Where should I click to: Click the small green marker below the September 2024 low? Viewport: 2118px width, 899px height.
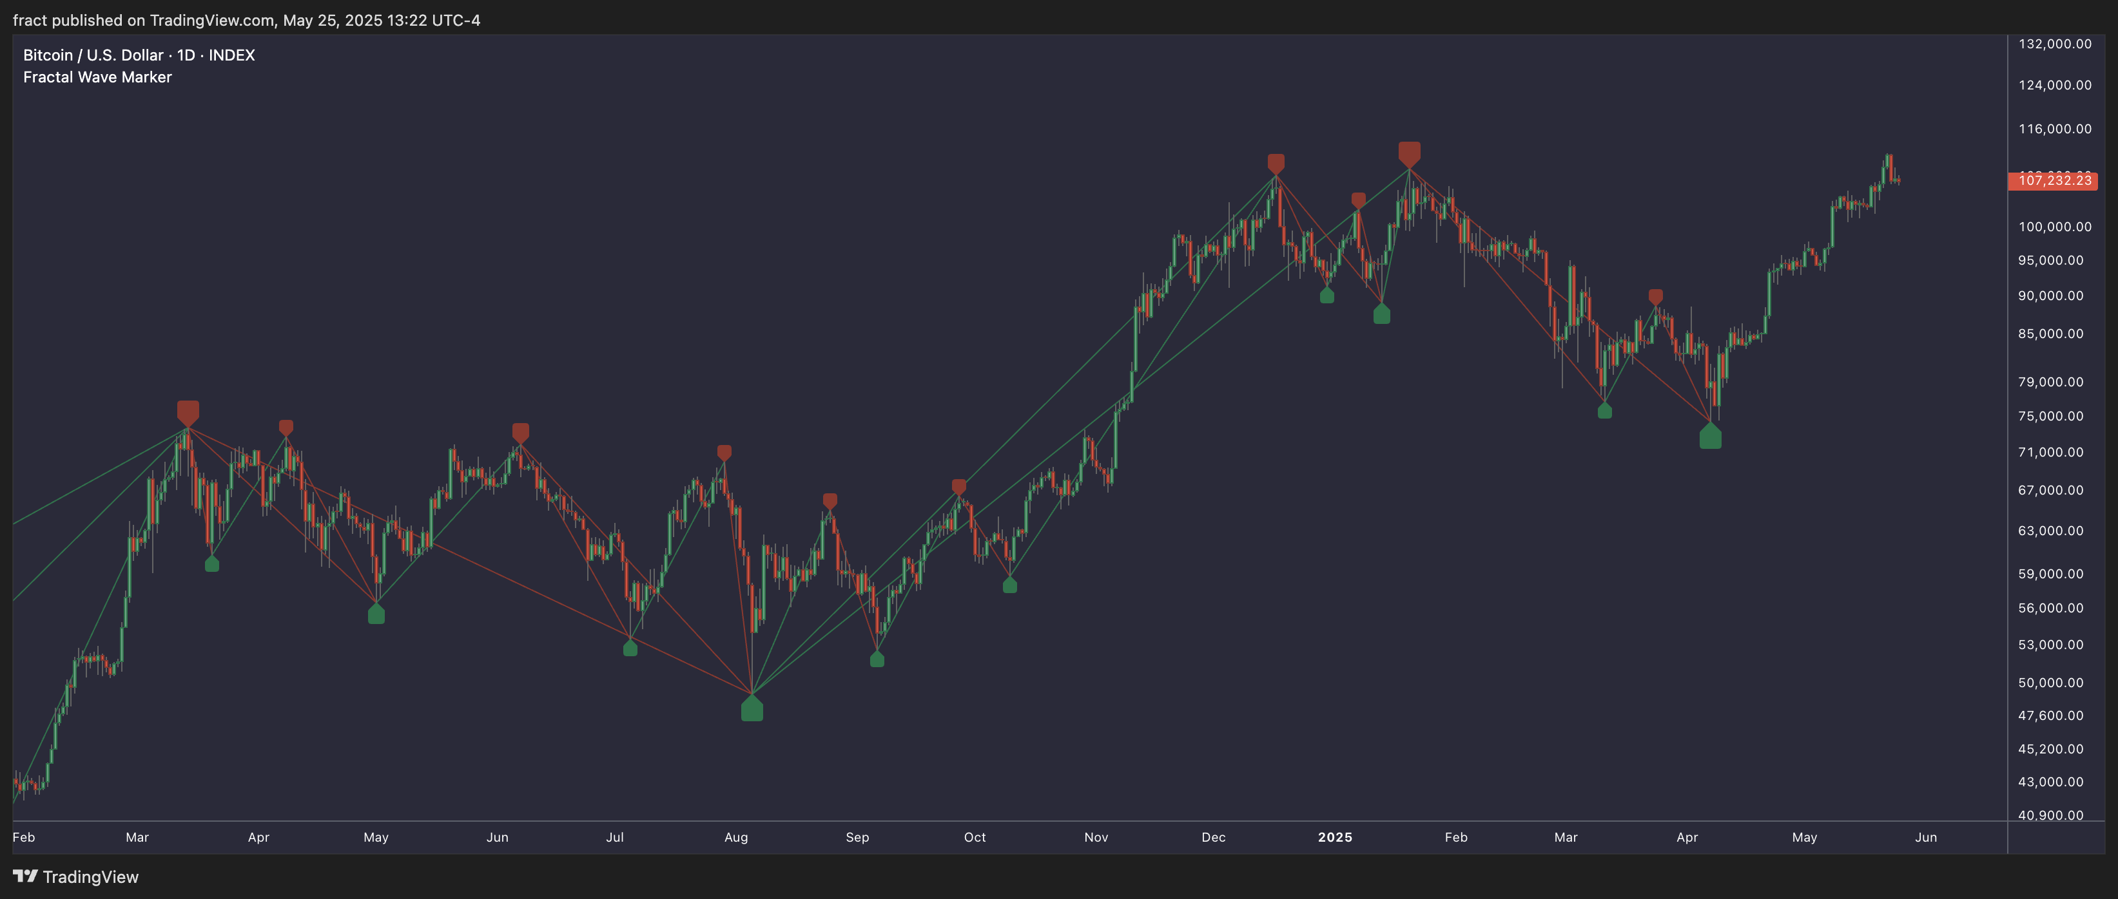point(877,658)
